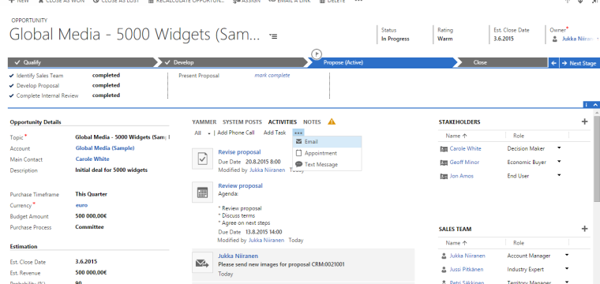
Task: Sort stakeholders by Role column
Action: [x=519, y=136]
